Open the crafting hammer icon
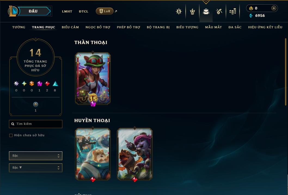 tap(219, 11)
